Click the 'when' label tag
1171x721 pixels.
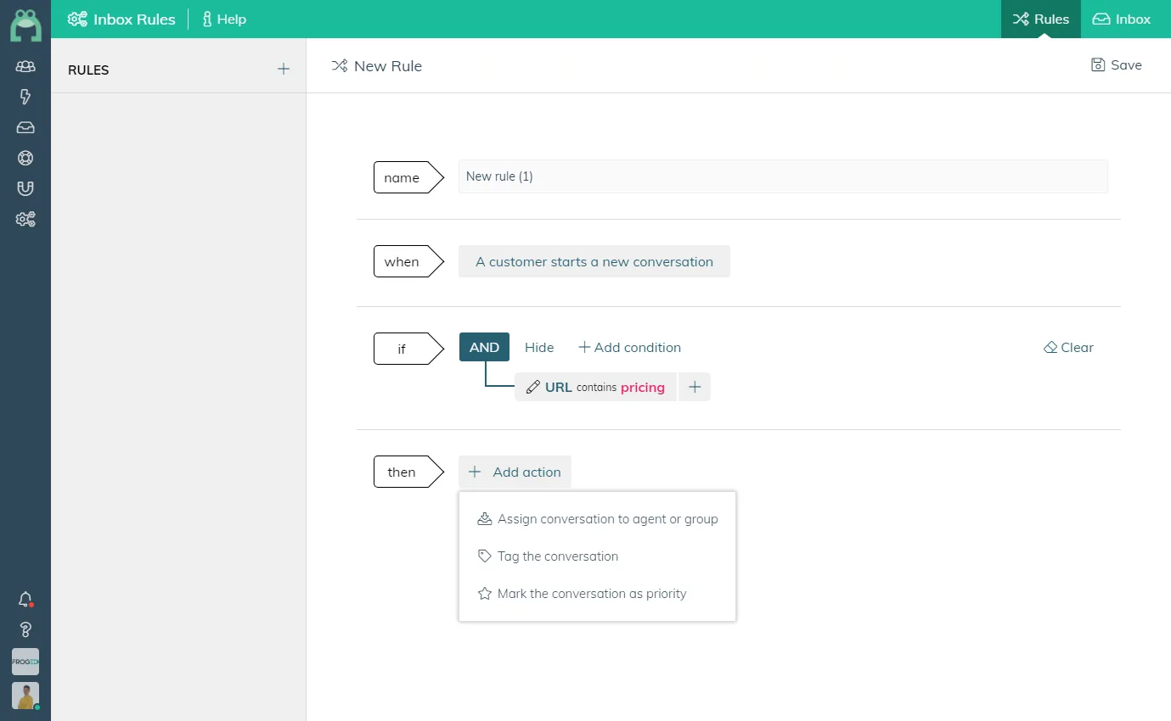coord(409,261)
